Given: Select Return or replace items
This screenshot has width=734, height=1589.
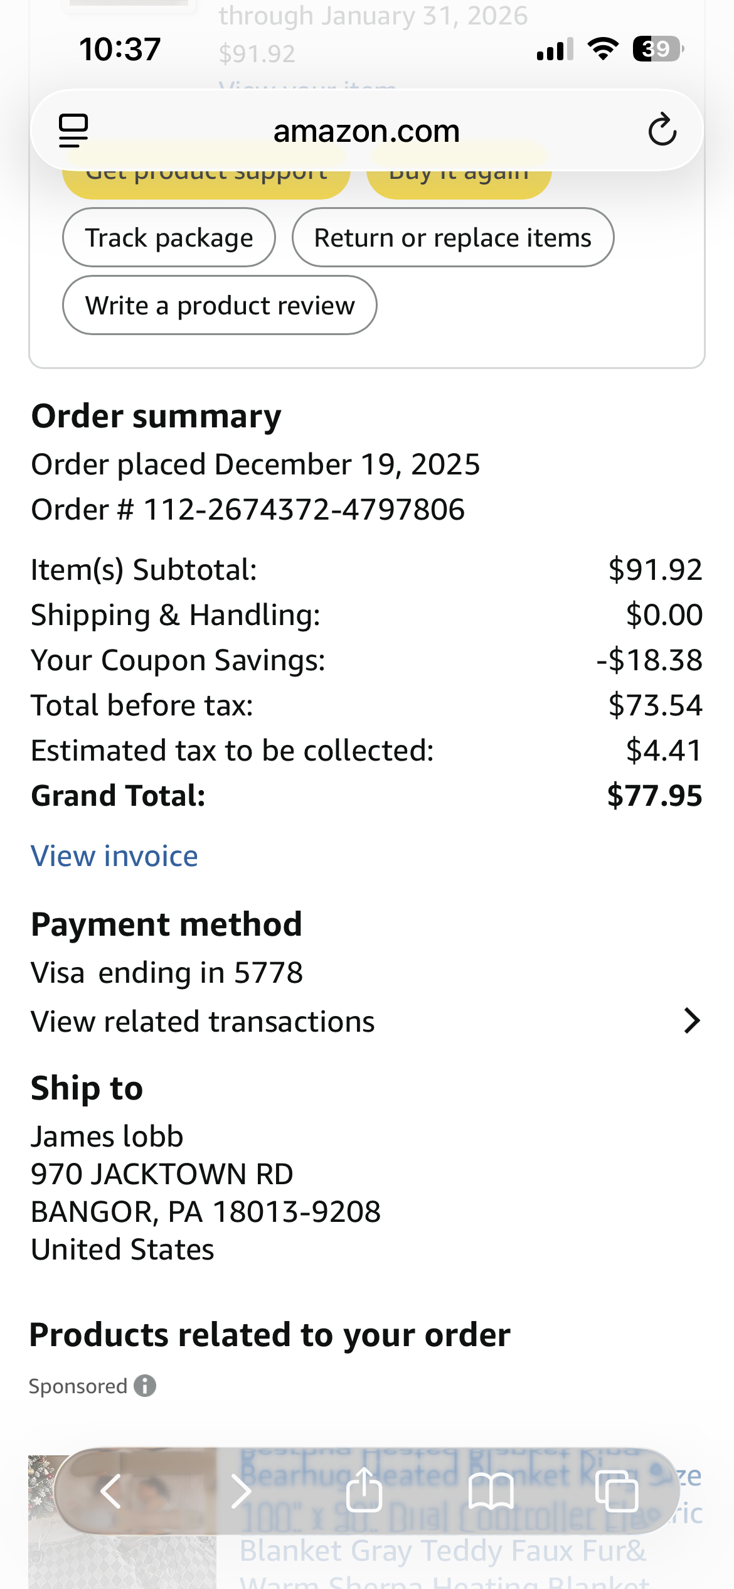Looking at the screenshot, I should click(453, 237).
